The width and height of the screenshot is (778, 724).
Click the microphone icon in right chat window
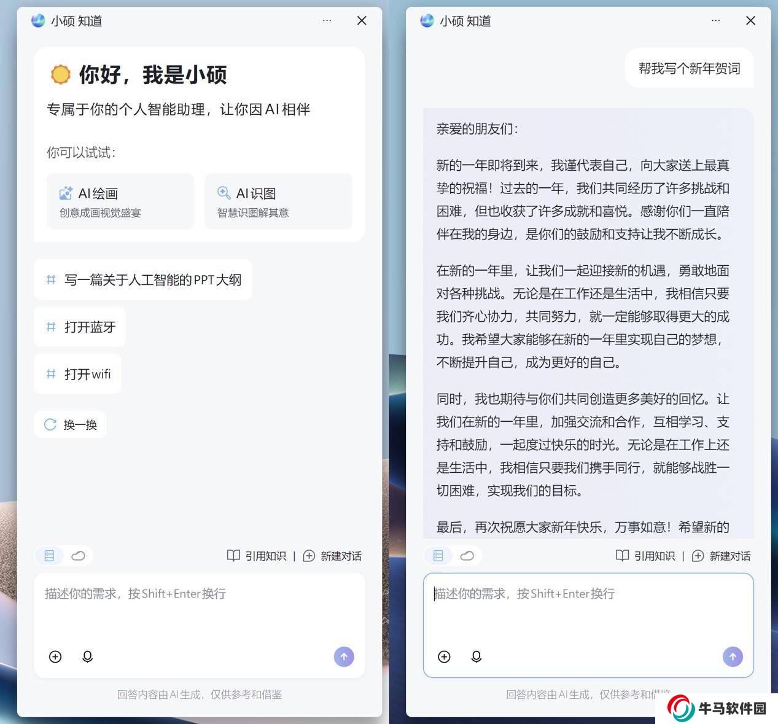coord(476,657)
